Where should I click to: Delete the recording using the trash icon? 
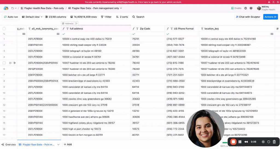[x=274, y=142]
